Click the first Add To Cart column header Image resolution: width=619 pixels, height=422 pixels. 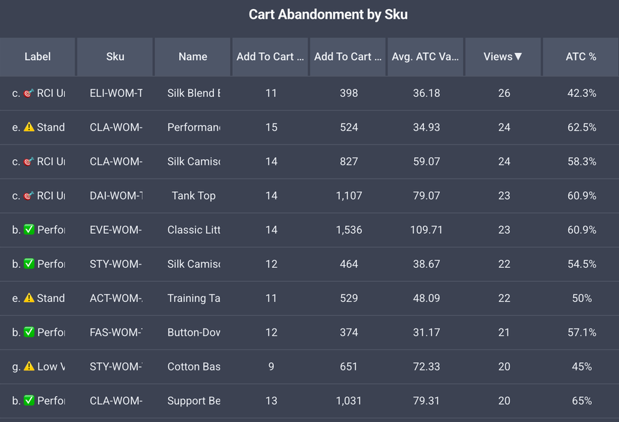pyautogui.click(x=270, y=57)
